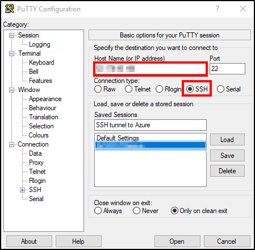Expand the SSH tree node

click(22, 190)
